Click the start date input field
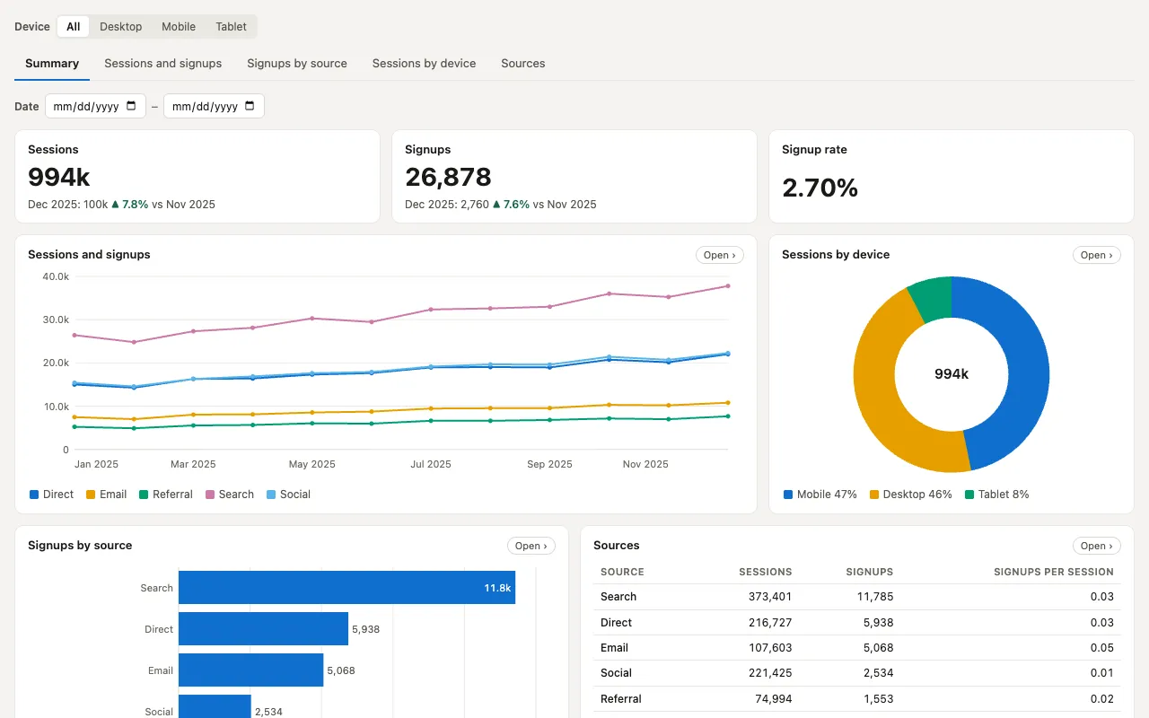Viewport: 1149px width, 718px height. click(x=95, y=106)
